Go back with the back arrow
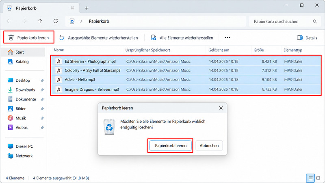The image size is (325, 183). coord(9,21)
